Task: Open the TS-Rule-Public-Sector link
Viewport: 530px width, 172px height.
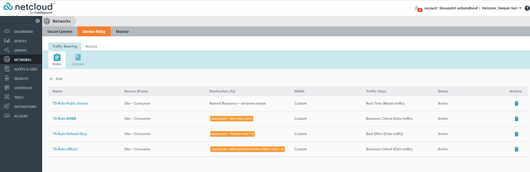Action: (x=71, y=103)
